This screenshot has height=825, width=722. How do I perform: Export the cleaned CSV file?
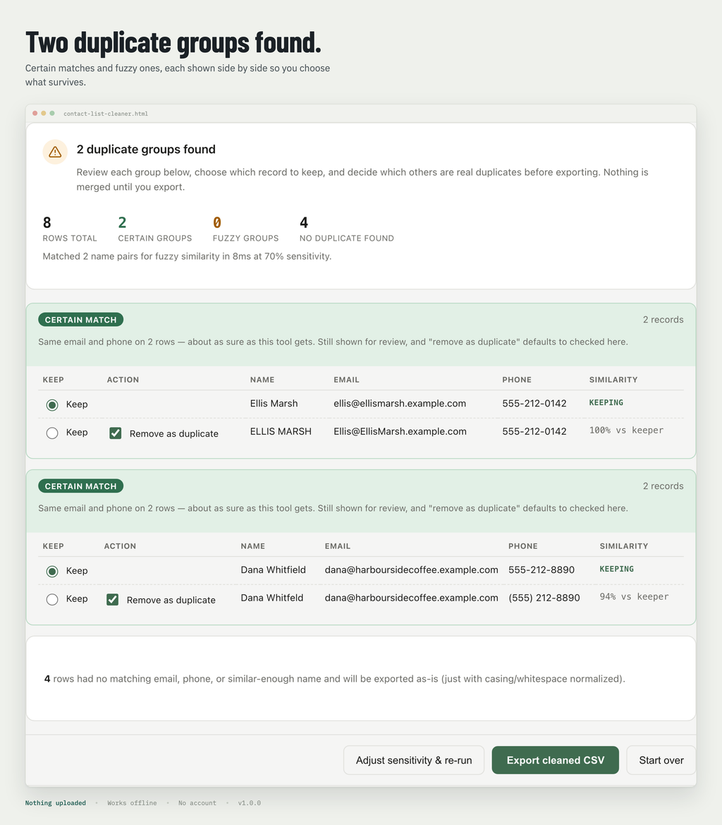pos(556,760)
